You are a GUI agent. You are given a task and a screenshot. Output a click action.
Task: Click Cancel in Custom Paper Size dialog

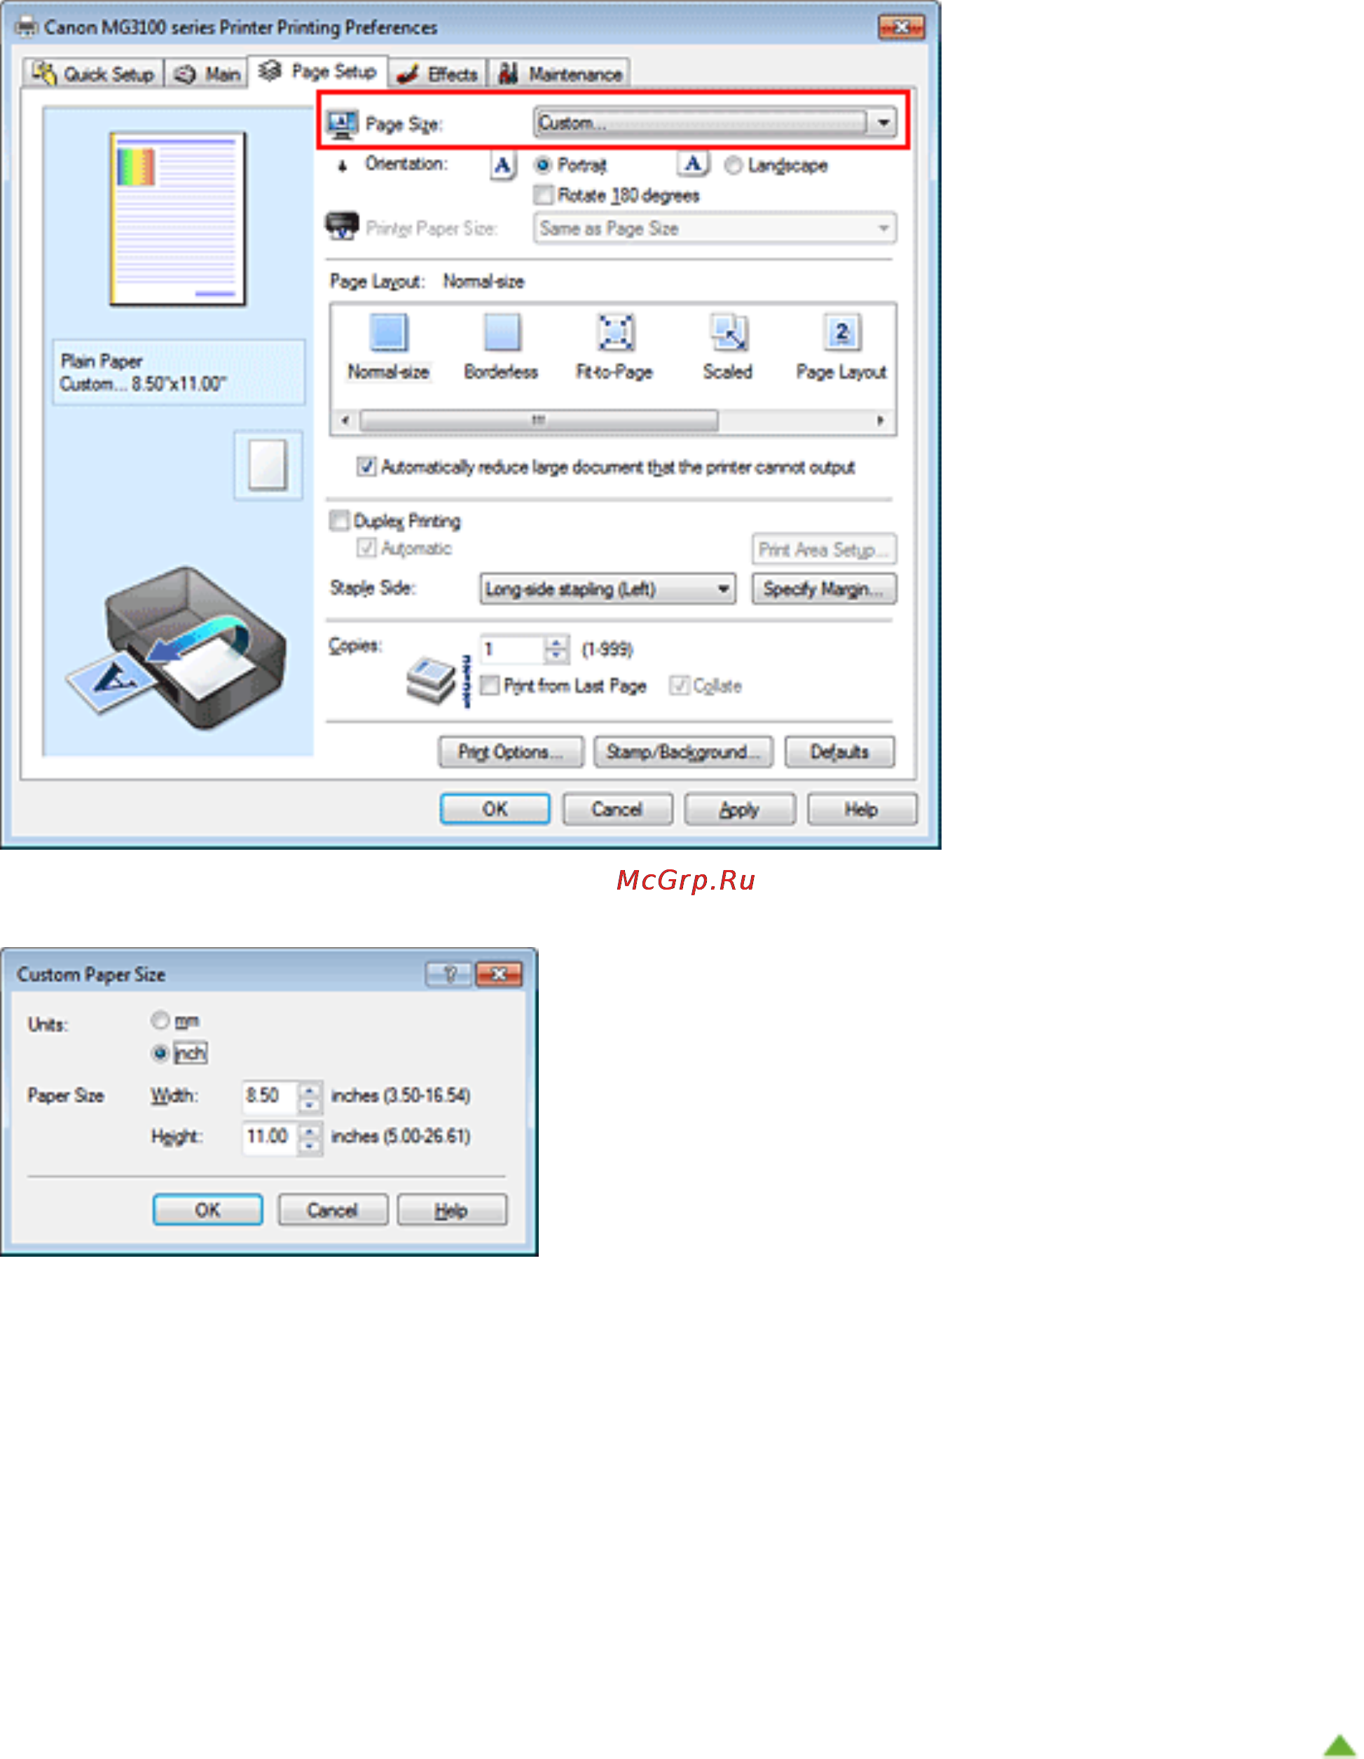coord(333,1210)
